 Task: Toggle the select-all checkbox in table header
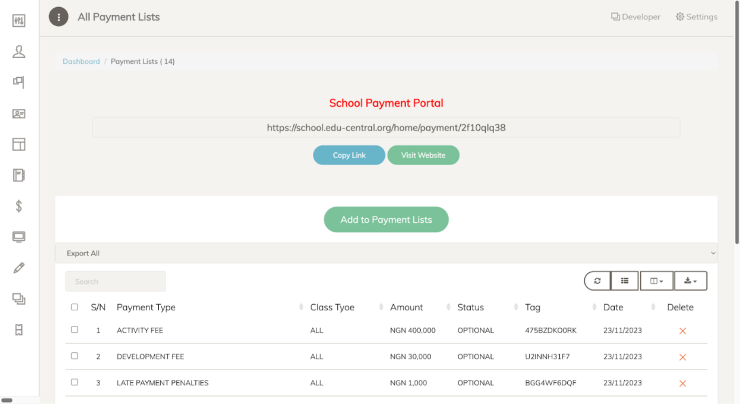pos(75,307)
